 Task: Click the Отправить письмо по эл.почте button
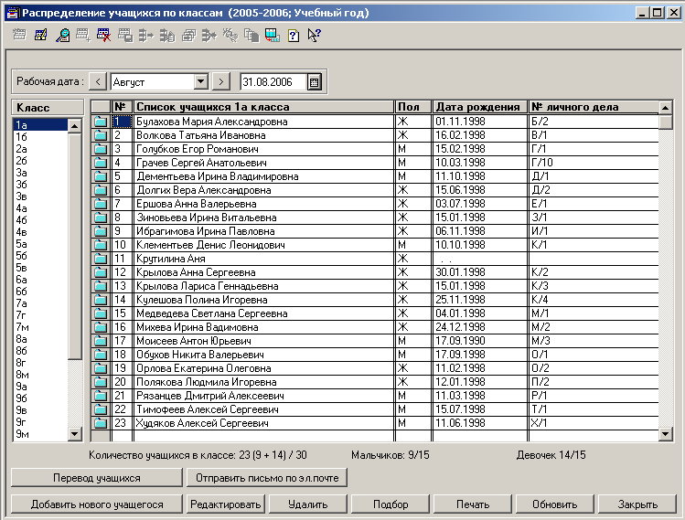point(266,477)
